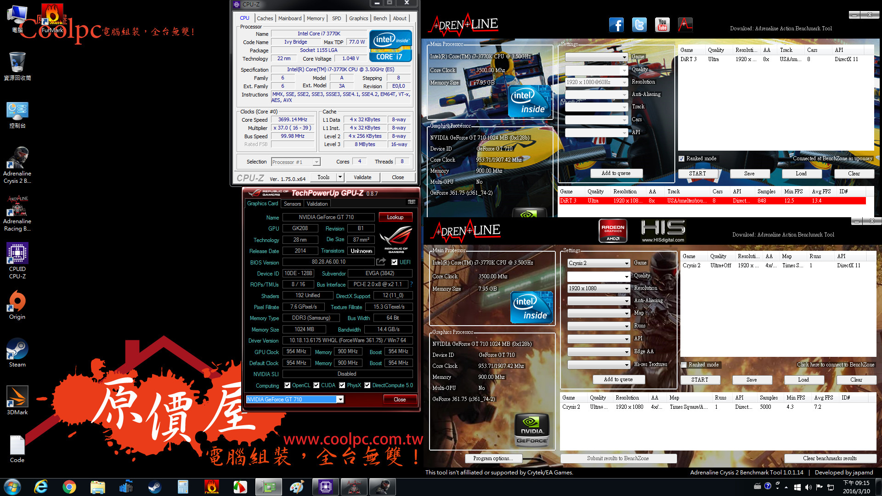
Task: Expand the Resolution dropdown showing 1920 x 1080
Action: click(x=599, y=288)
